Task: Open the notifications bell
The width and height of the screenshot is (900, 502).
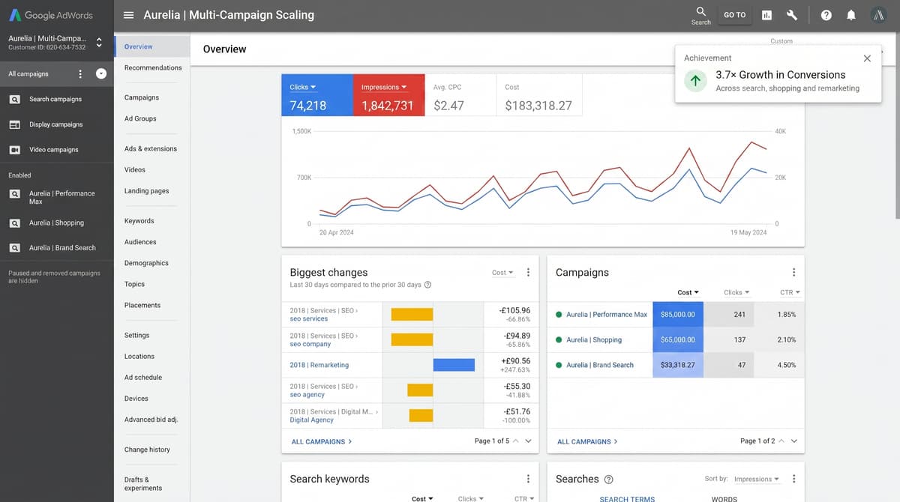Action: coord(851,15)
